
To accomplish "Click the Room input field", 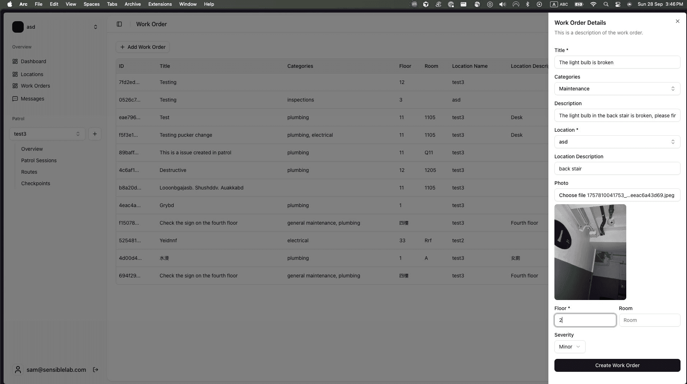I will [649, 320].
